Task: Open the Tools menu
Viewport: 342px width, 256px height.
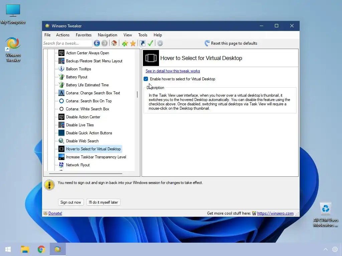Action: [143, 35]
